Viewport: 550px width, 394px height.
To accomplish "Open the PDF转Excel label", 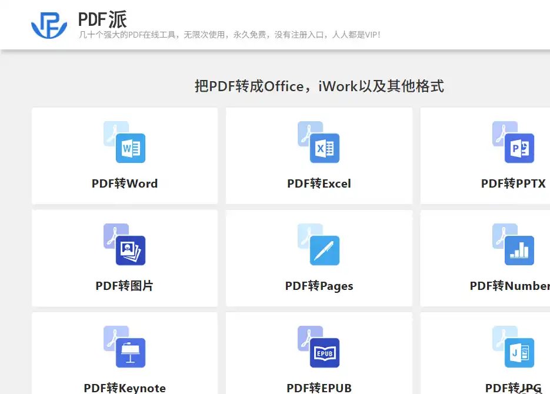I will [319, 183].
